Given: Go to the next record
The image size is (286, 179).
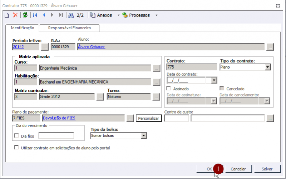Looking at the screenshot, I should [52, 15].
